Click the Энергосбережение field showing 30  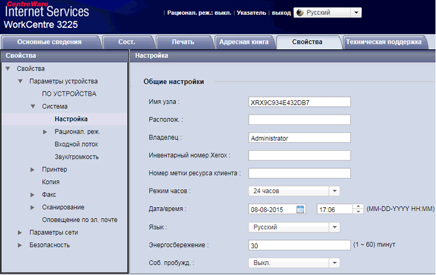[x=299, y=245]
